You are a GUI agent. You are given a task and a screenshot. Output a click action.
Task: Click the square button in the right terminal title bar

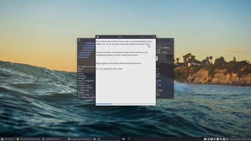[x=171, y=40]
